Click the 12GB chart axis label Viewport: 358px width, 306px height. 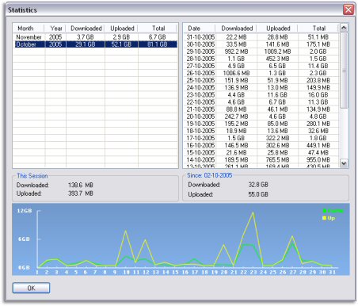coord(25,211)
